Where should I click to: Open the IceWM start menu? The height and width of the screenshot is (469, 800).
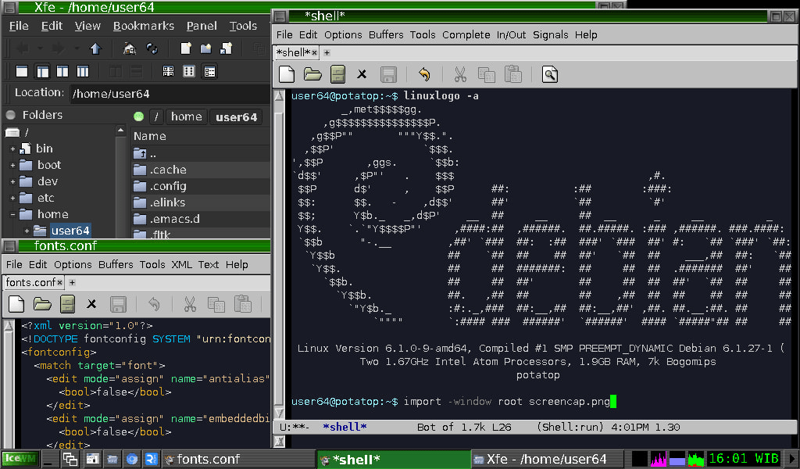coord(21,459)
